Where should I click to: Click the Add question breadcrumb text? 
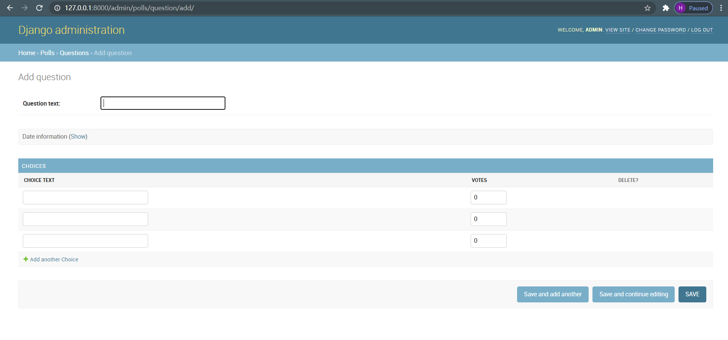point(113,53)
